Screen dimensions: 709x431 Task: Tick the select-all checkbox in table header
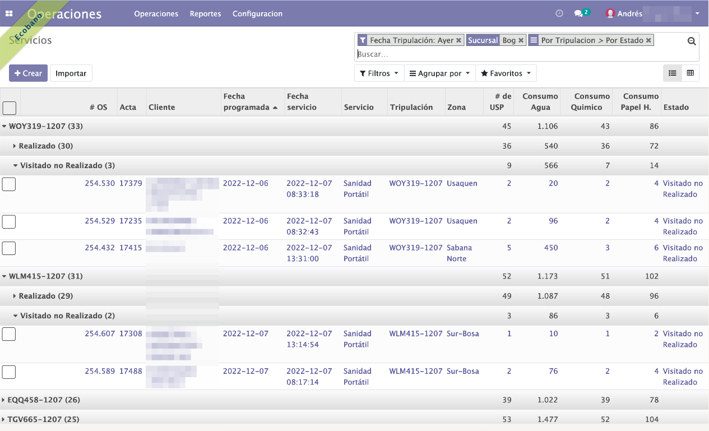(x=10, y=108)
